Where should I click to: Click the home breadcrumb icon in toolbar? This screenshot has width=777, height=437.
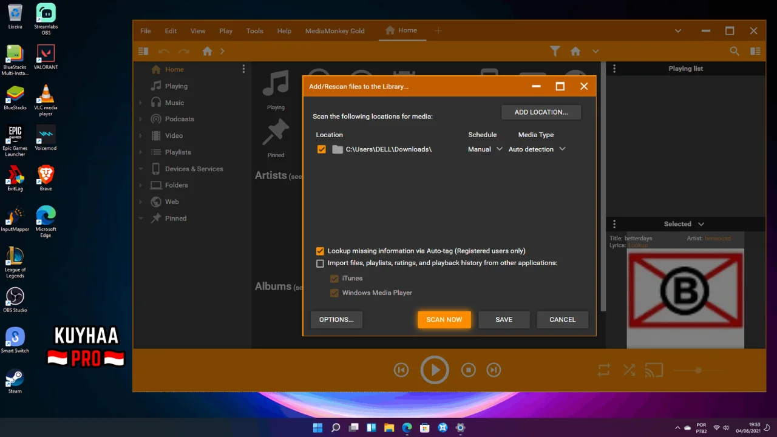pos(207,52)
